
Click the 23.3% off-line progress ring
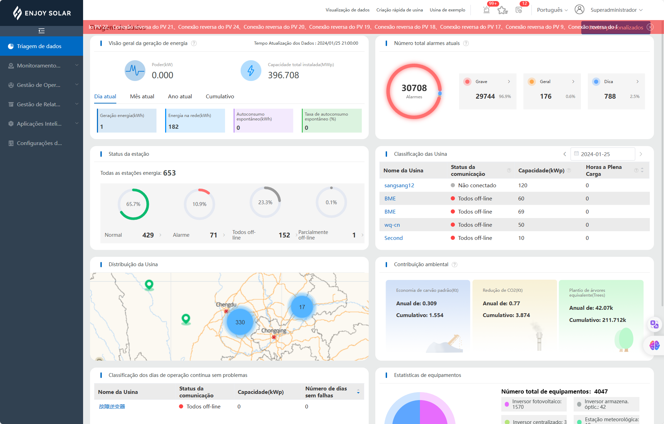pos(265,202)
